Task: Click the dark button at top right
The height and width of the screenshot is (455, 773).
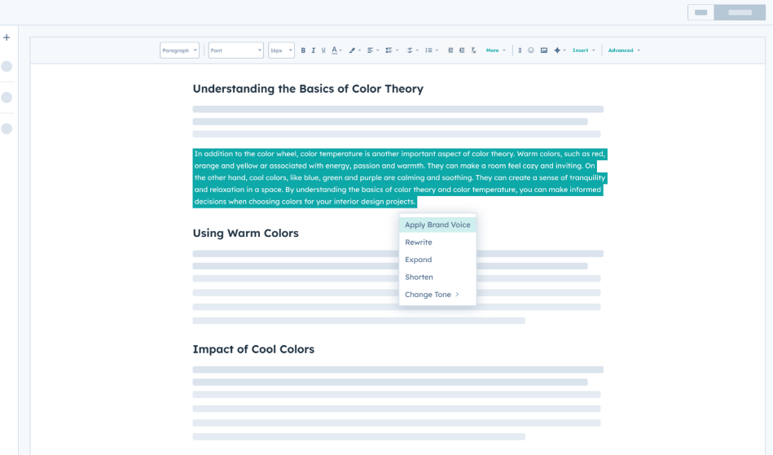Action: click(740, 12)
